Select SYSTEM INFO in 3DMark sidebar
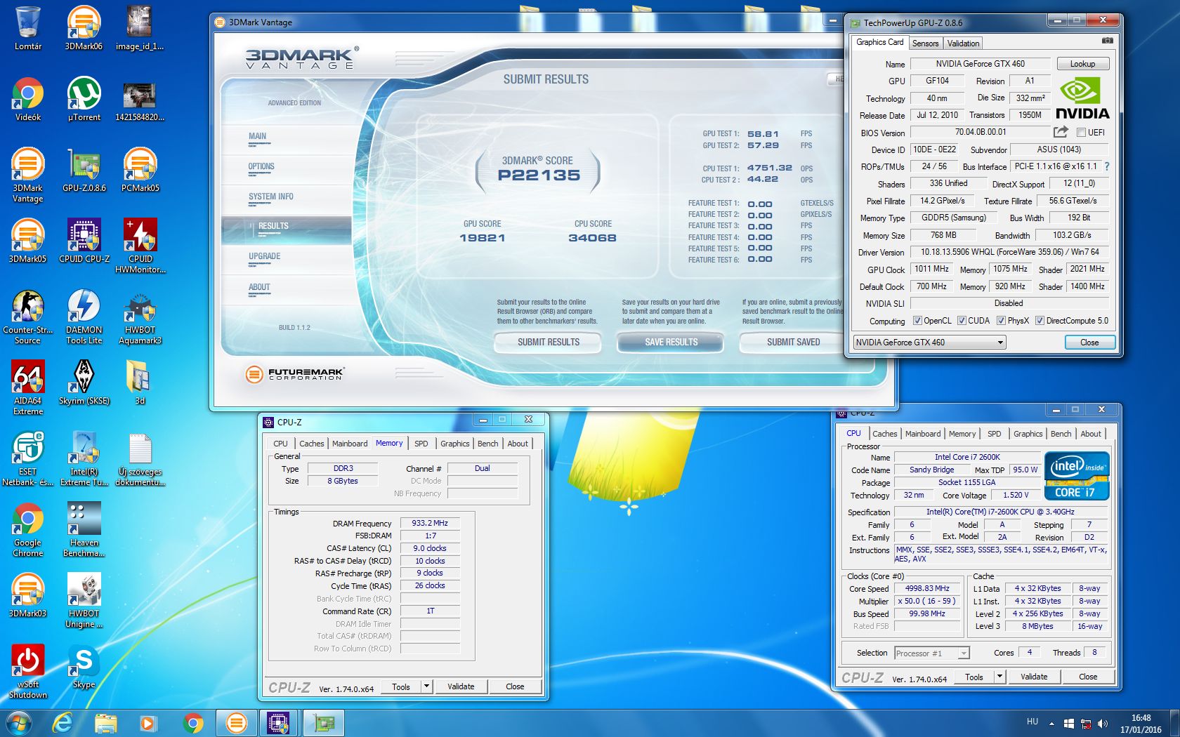The width and height of the screenshot is (1180, 737). point(271,197)
